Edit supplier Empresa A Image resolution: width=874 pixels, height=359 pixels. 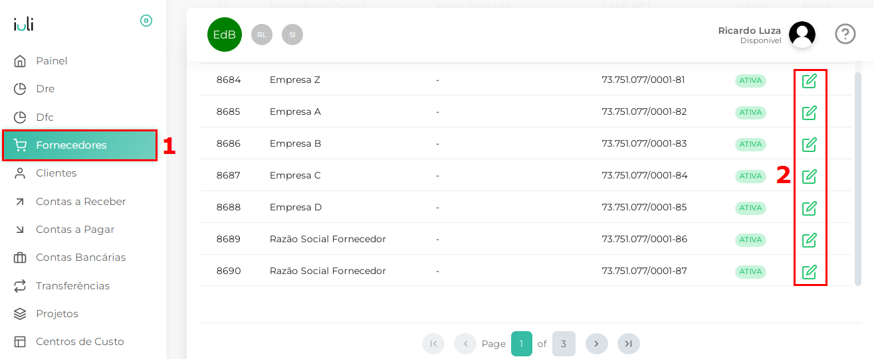[x=809, y=113]
